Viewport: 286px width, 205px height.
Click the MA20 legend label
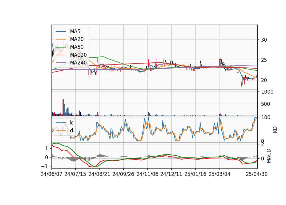tap(77, 39)
